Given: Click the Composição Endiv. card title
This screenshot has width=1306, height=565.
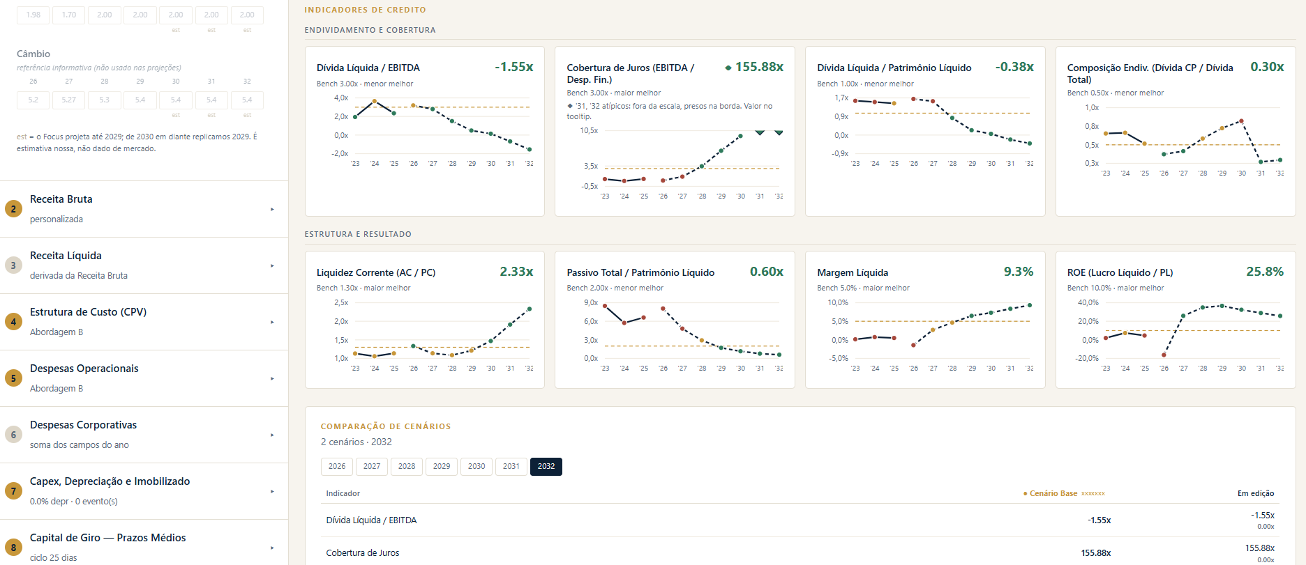Looking at the screenshot, I should click(1150, 74).
